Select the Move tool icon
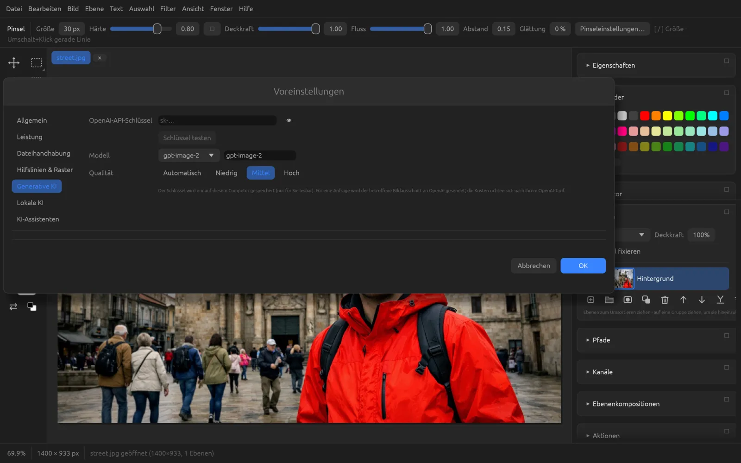This screenshot has width=741, height=463. [14, 63]
